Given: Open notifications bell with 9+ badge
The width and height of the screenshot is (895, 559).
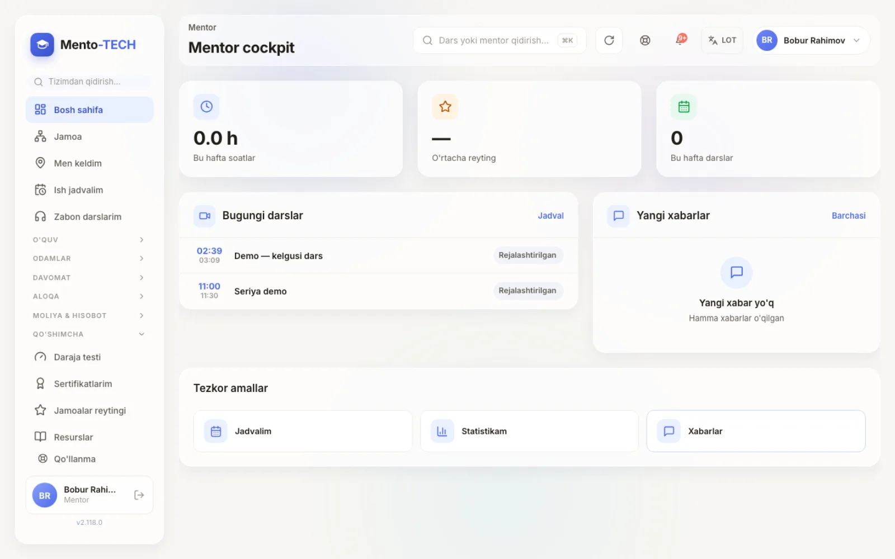Looking at the screenshot, I should tap(681, 40).
